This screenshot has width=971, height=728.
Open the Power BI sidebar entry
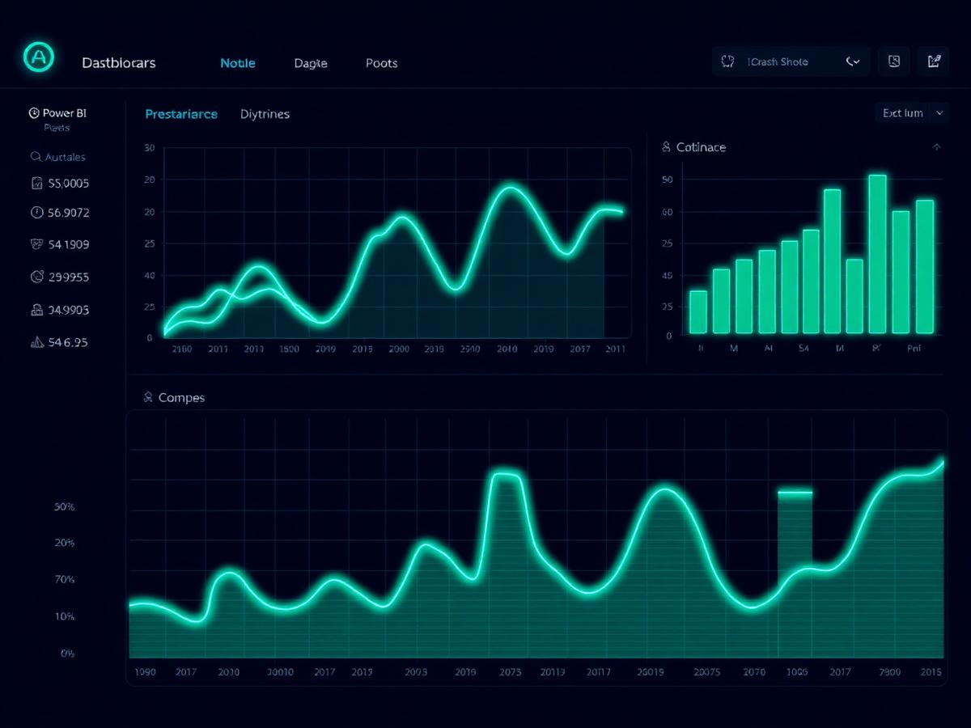[57, 113]
